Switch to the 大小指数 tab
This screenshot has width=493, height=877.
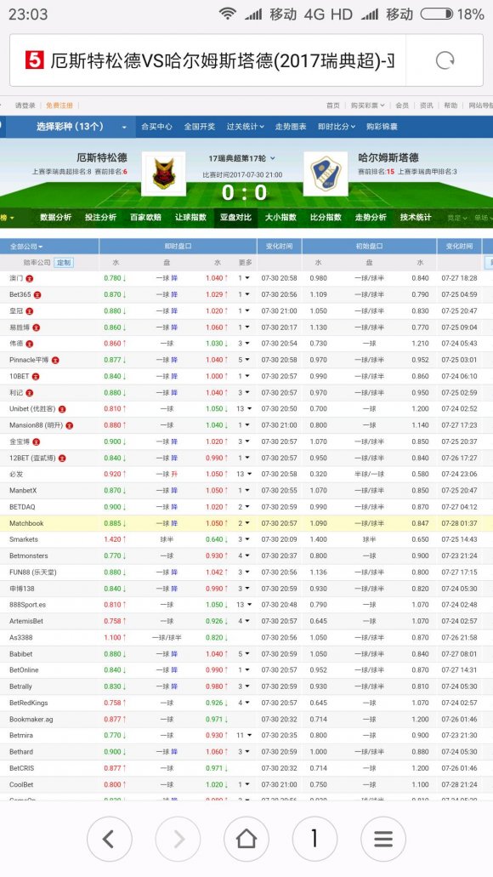280,217
